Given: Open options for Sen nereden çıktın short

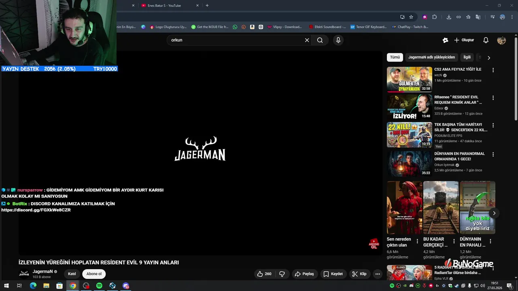Looking at the screenshot, I should (x=417, y=241).
